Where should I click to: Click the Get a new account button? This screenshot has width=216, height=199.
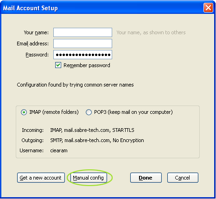41,178
